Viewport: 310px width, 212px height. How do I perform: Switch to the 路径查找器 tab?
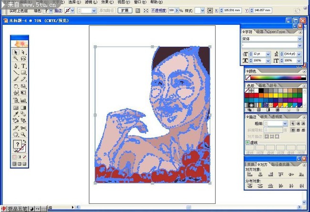(x=279, y=164)
